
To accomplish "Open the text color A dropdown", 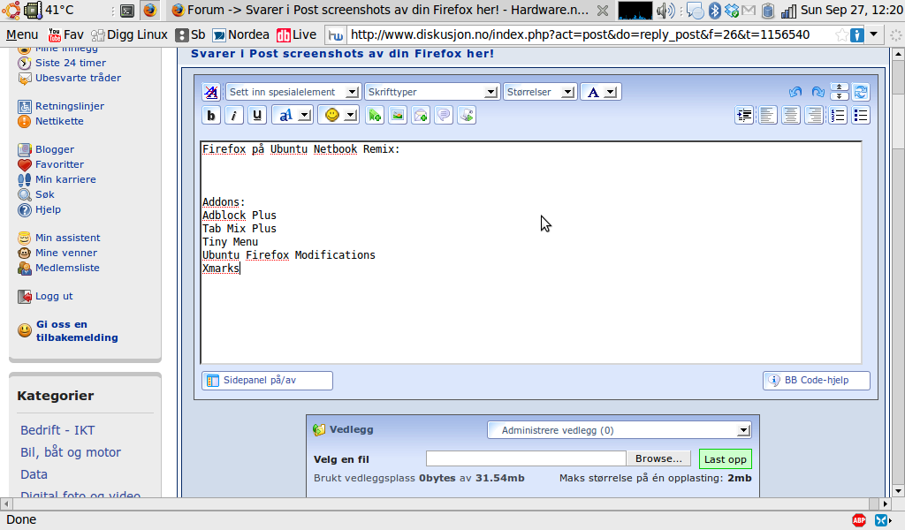I will point(600,92).
